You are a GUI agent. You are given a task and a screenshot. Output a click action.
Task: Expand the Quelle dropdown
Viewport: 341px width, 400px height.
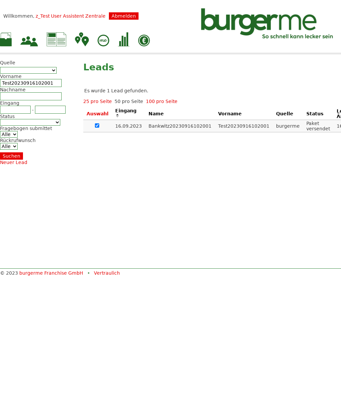pos(28,70)
